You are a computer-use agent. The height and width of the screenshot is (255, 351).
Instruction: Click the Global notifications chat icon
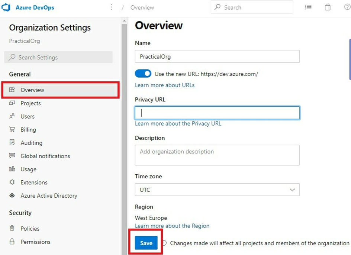tap(12, 156)
